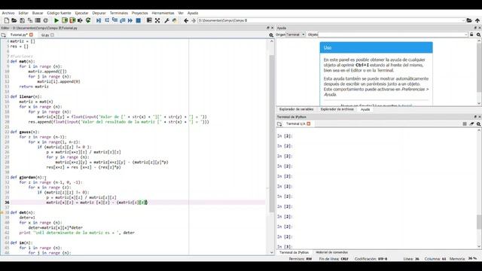The image size is (482, 271).
Task: Browse terminal tabs icon in IPython console
Action: 279,123
